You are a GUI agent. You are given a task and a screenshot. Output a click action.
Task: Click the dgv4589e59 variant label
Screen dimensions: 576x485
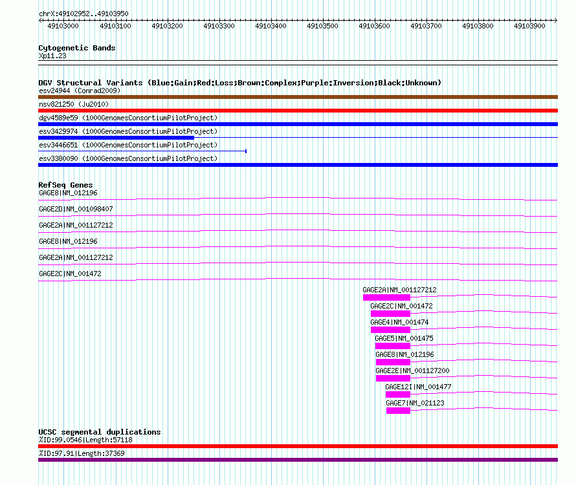[x=128, y=118]
